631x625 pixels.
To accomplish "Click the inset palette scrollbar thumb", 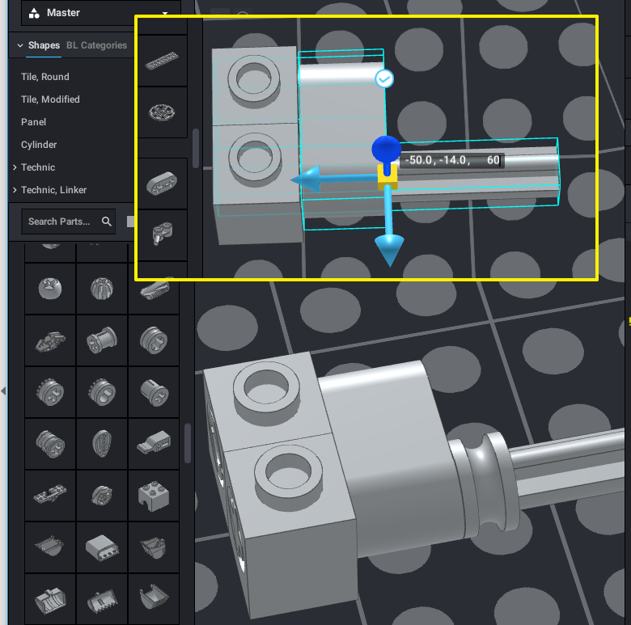I will (x=196, y=148).
